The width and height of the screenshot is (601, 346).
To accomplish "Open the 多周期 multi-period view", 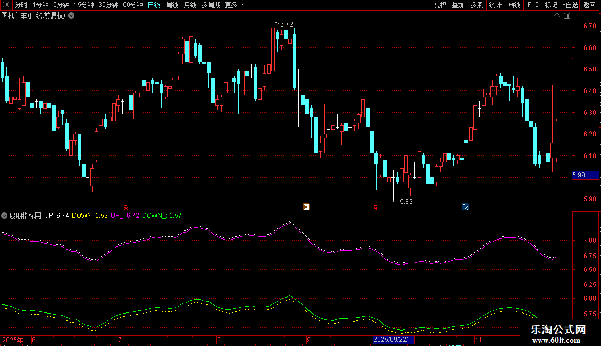I will pos(211,5).
